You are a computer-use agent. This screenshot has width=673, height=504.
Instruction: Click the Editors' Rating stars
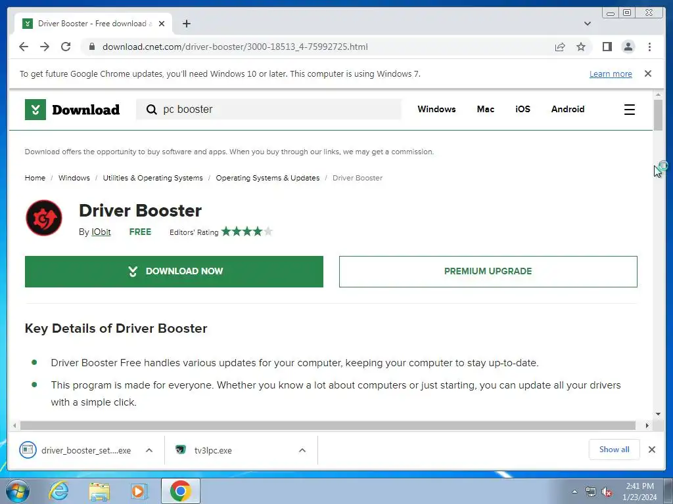247,232
